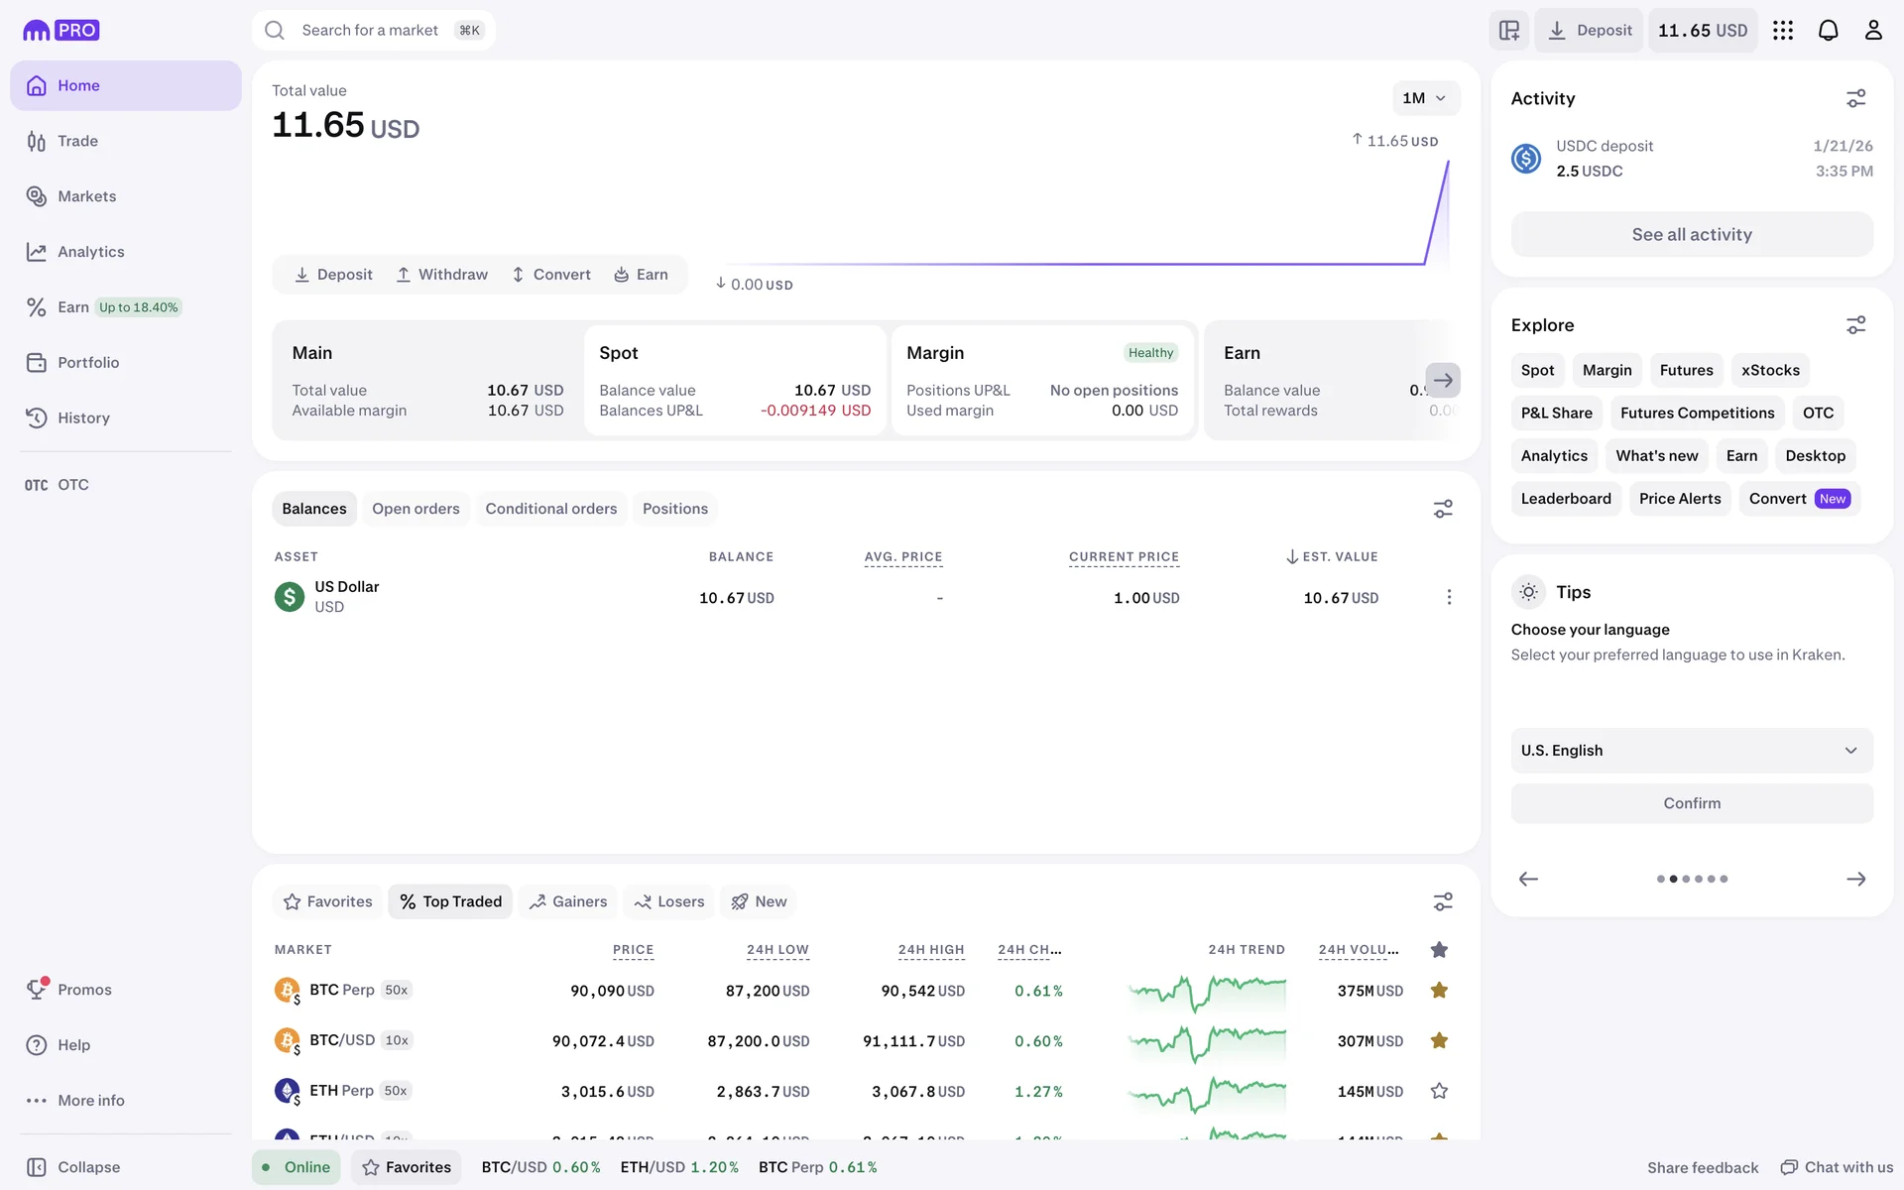The width and height of the screenshot is (1904, 1190).
Task: Favorite the ETH Perp market star
Action: (x=1439, y=1091)
